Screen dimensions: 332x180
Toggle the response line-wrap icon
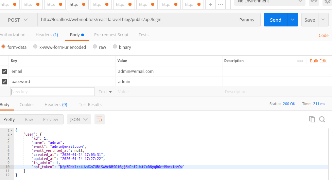click(99, 119)
